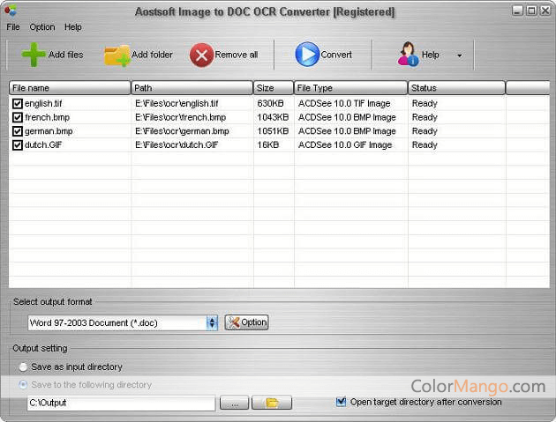This screenshot has width=556, height=422.
Task: Click path E:\Files\ocr\english.tif
Action: point(177,103)
